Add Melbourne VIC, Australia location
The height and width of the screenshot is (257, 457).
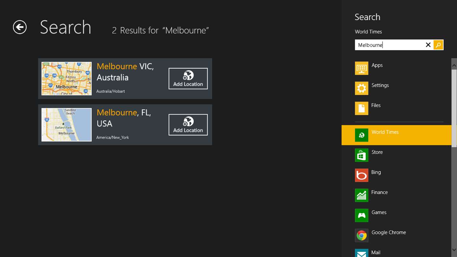pos(188,79)
